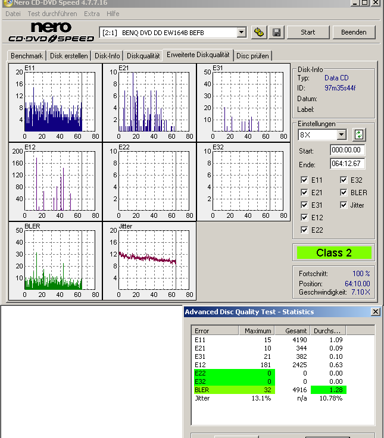Screen dimensions: 384x438
Task: Click the Ende time input field
Action: pyautogui.click(x=347, y=164)
